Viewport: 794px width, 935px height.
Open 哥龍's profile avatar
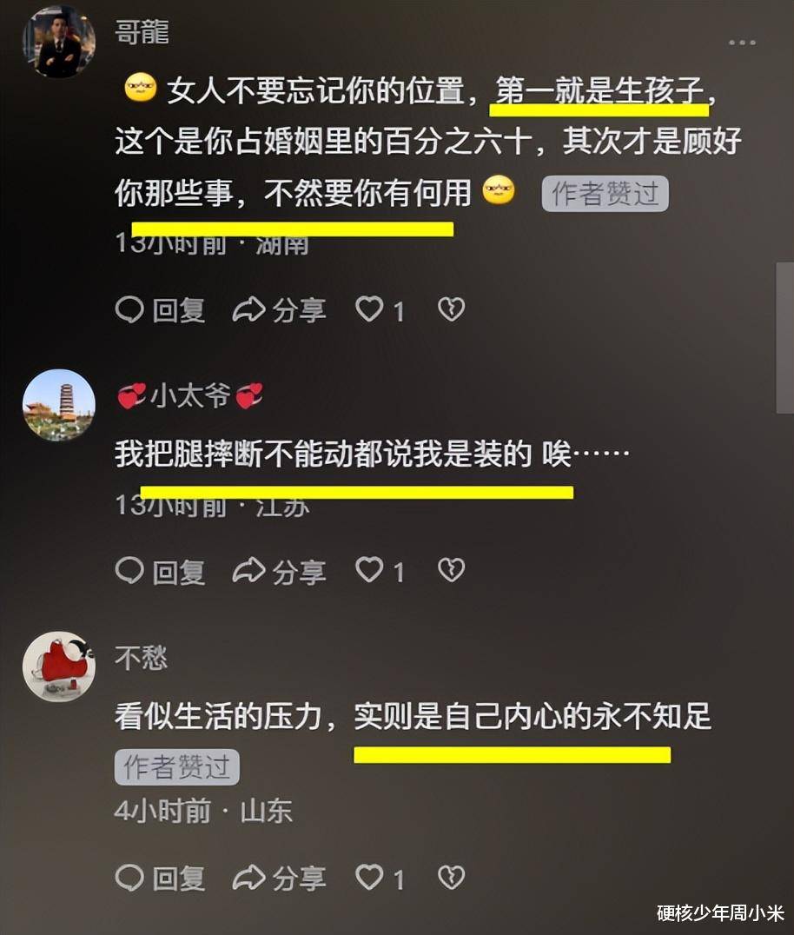tap(58, 43)
